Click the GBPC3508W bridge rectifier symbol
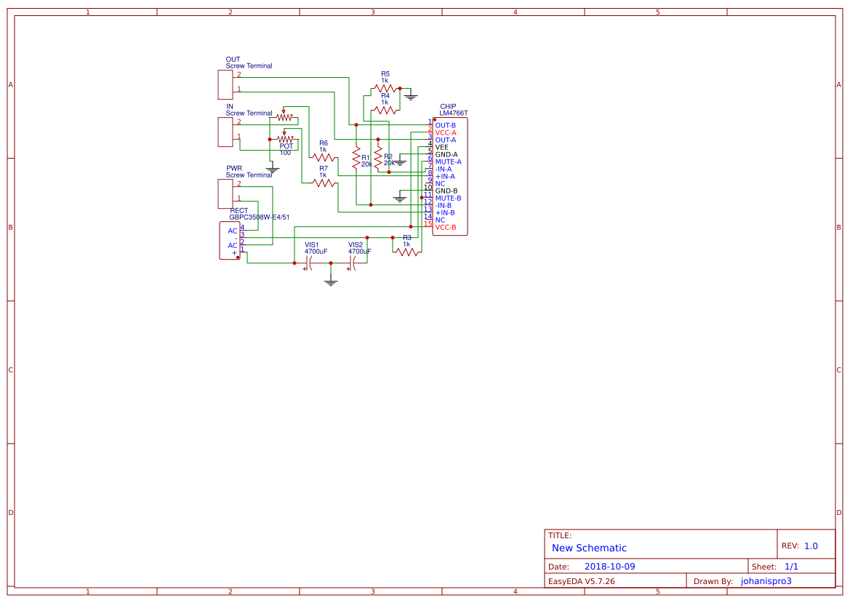 [229, 240]
